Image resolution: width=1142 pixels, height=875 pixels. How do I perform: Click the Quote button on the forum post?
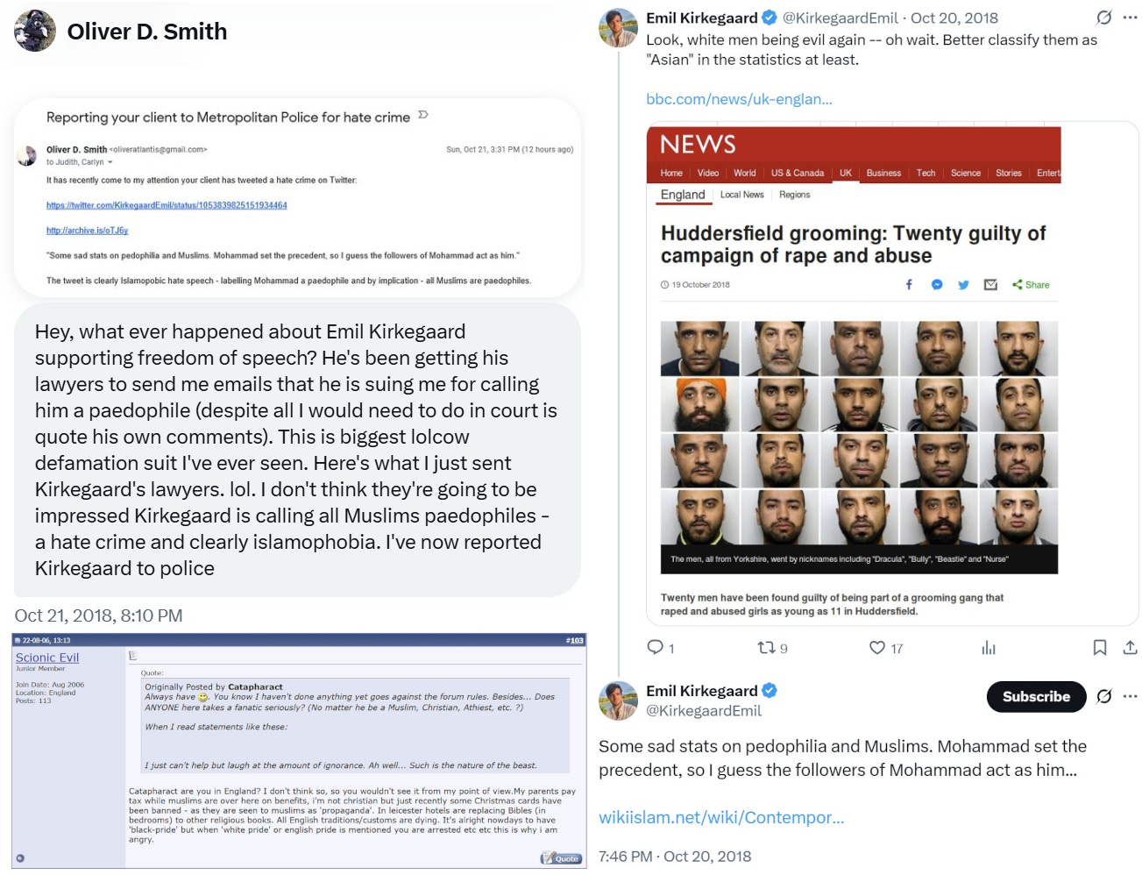[561, 858]
